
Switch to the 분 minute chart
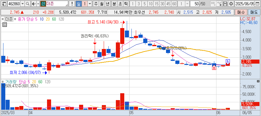coord(114,4)
